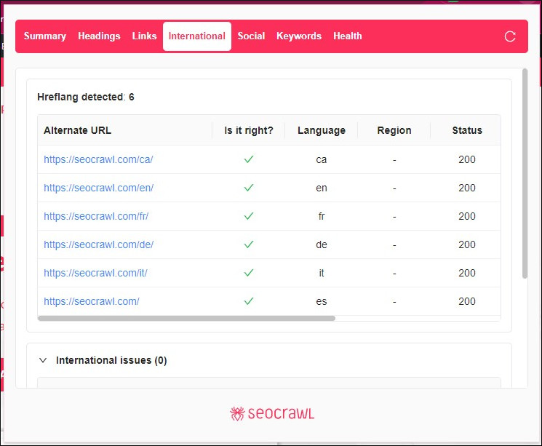Open the https://seocrawl.com/ Spanish link
This screenshot has height=446, width=542.
(92, 301)
